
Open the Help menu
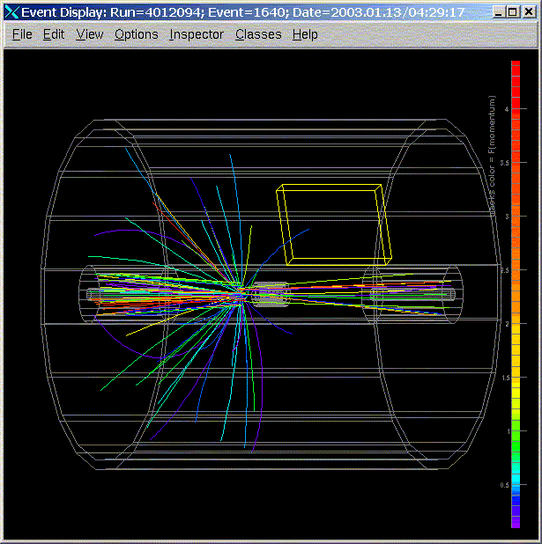tap(305, 34)
